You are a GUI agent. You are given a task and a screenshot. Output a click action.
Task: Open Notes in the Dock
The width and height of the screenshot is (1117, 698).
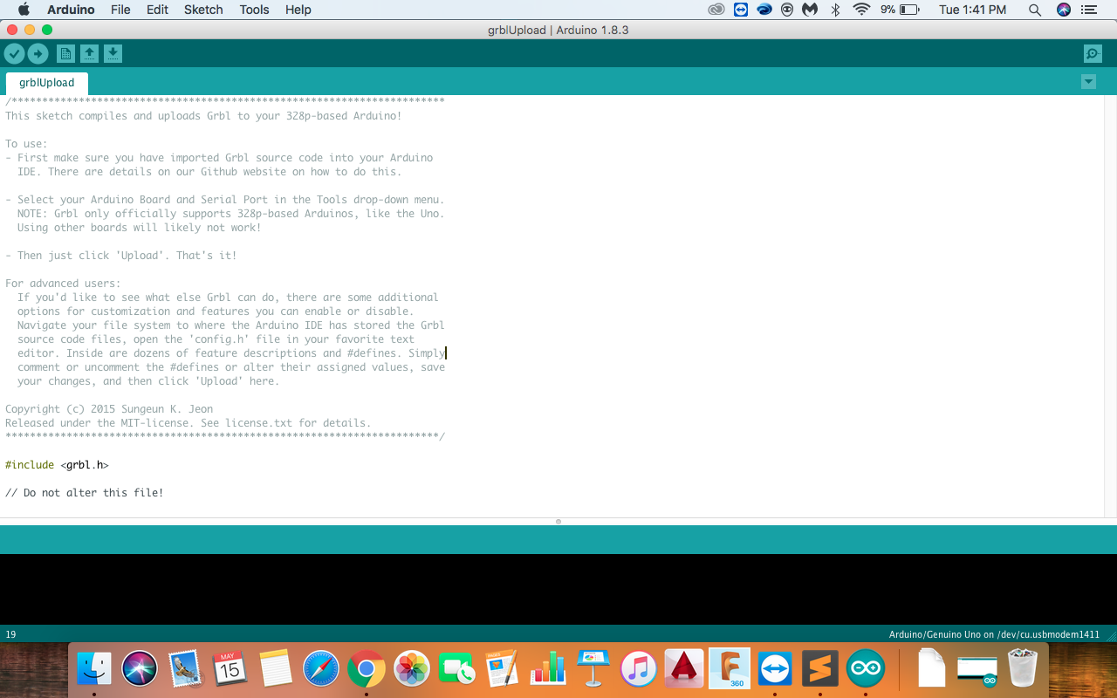pos(276,669)
